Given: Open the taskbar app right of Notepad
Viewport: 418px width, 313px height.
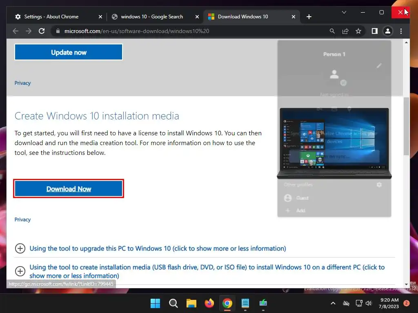Looking at the screenshot, I should click(263, 303).
